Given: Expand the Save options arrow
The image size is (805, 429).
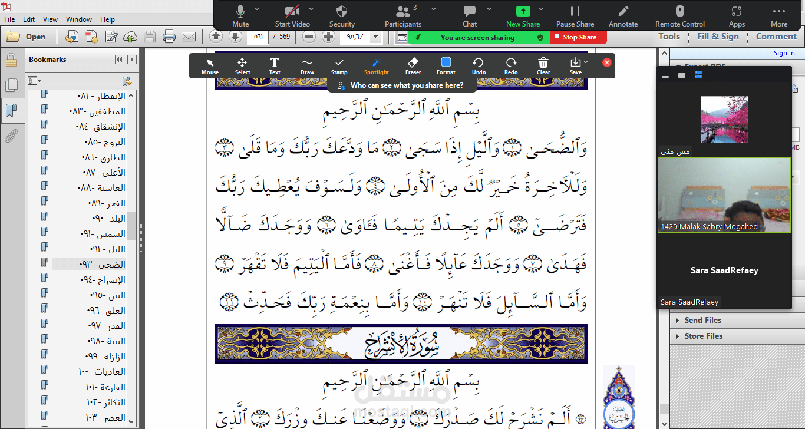Looking at the screenshot, I should click(586, 62).
